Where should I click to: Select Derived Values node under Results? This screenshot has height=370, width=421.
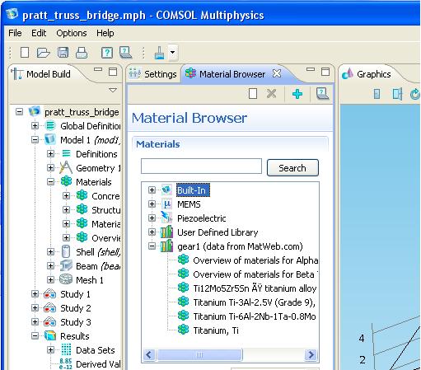(98, 364)
